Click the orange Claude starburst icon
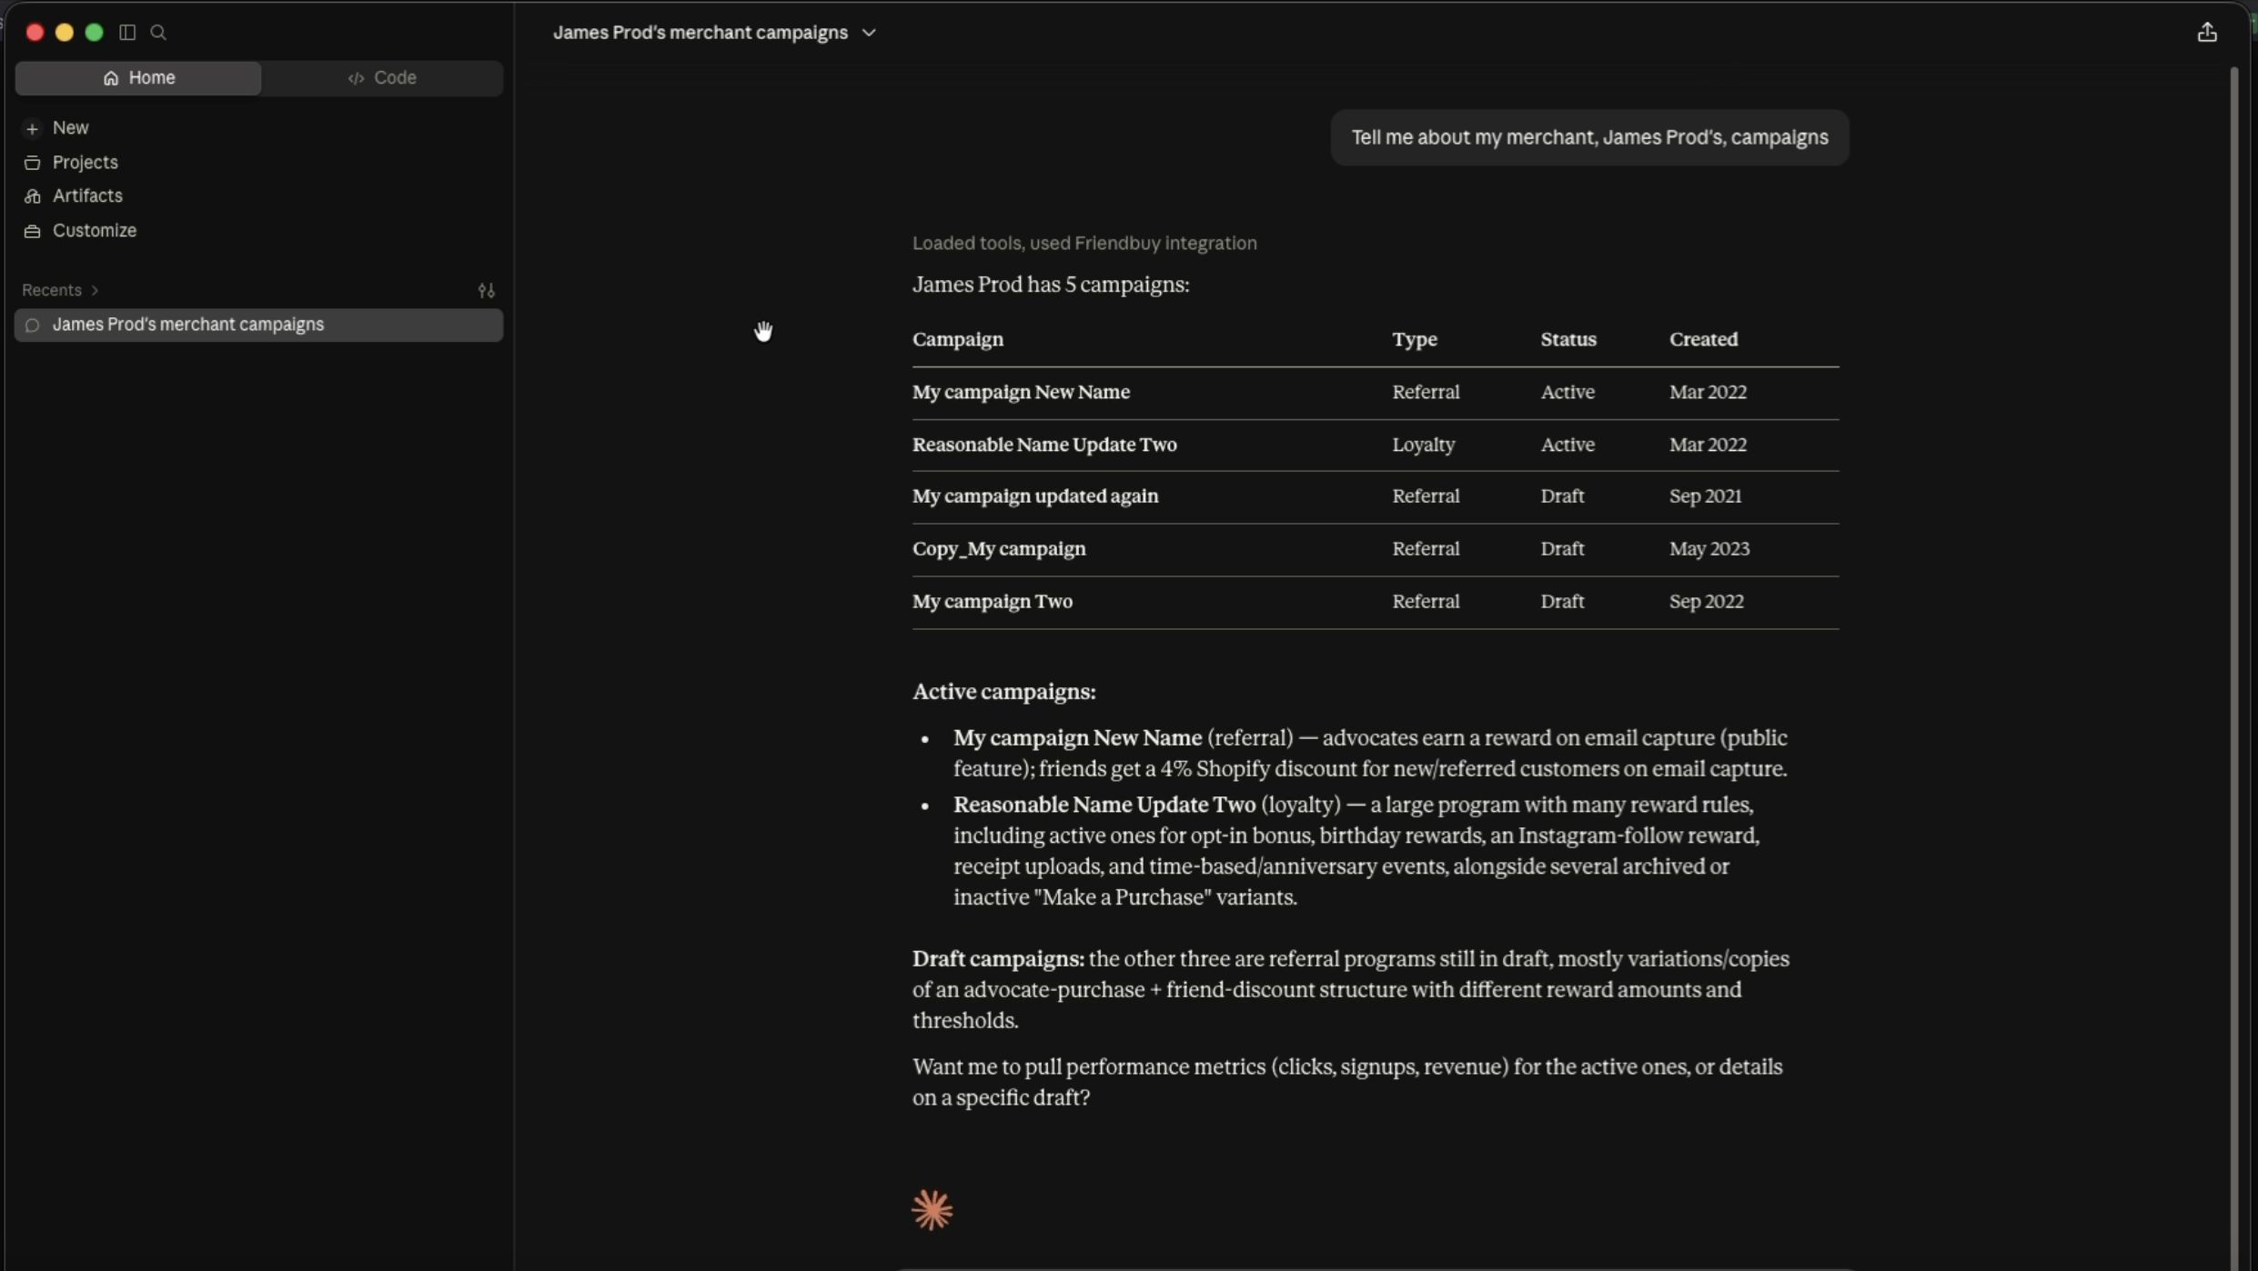Viewport: 2258px width, 1271px height. tap(932, 1210)
